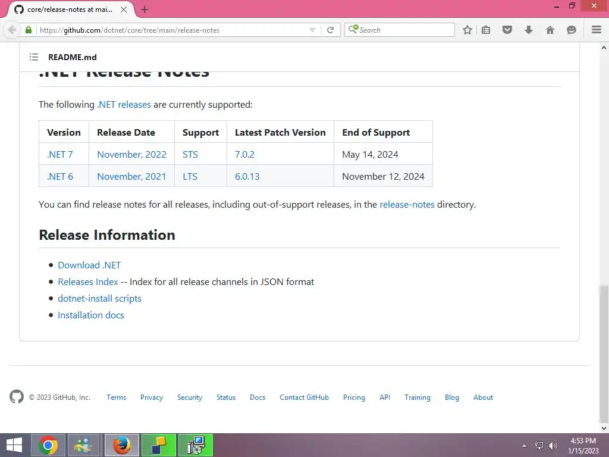Open the Privacy footer link
The image size is (609, 457).
coord(152,397)
